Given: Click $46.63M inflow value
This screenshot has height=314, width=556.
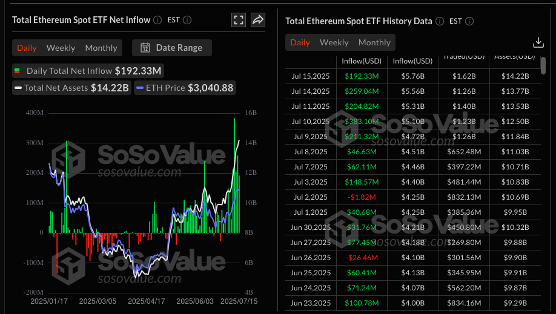Looking at the screenshot, I should tap(362, 152).
